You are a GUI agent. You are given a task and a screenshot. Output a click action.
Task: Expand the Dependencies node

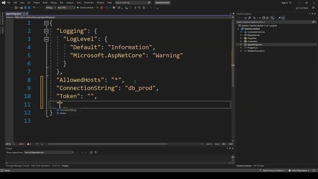[241, 35]
